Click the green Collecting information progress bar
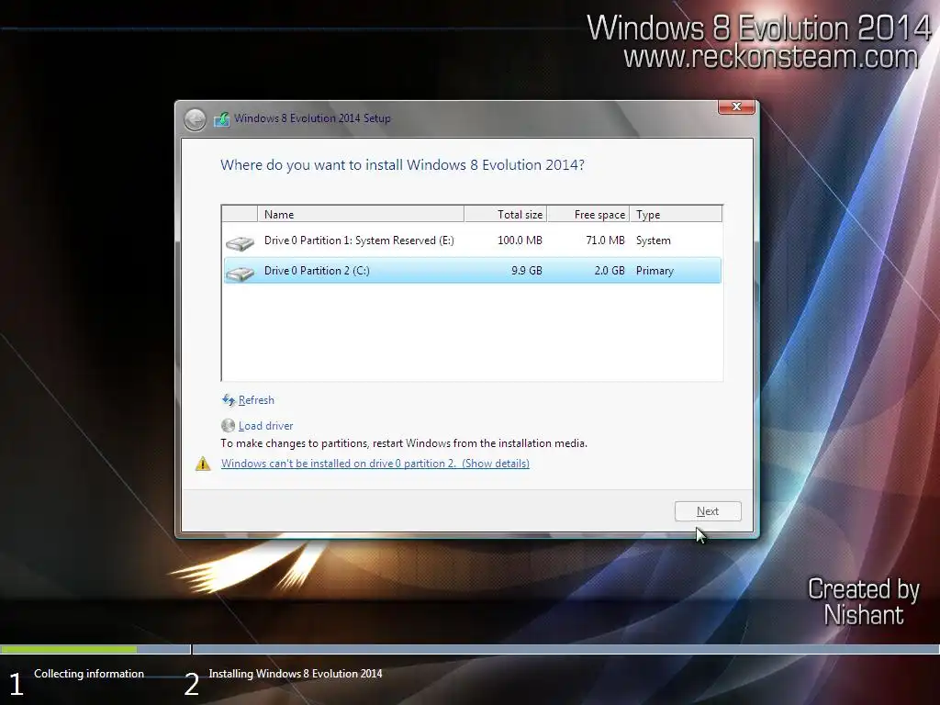 coord(68,649)
